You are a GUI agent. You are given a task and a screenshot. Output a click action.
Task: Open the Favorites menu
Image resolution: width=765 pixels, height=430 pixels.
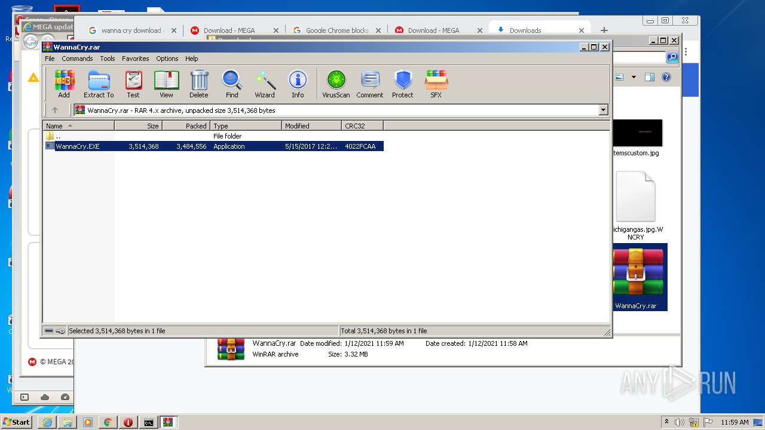pos(136,59)
